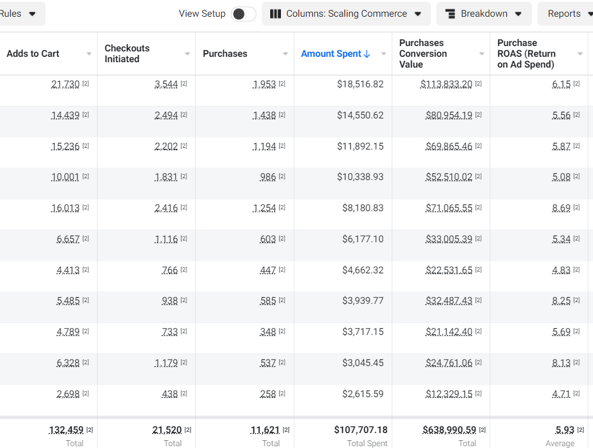Click the Amount Spent descending sort arrow
Viewport: 593px width, 448px height.
[366, 54]
